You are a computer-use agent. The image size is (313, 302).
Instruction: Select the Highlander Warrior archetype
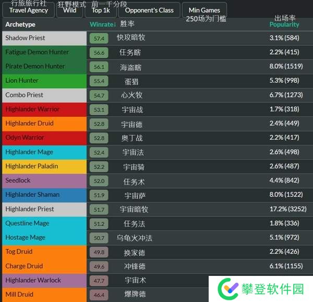[x=44, y=110]
